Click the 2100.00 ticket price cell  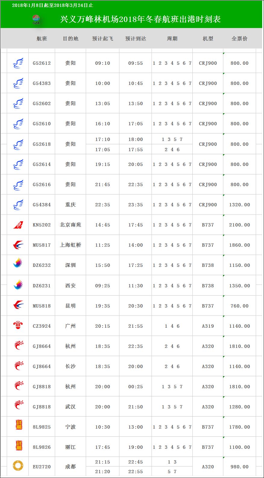click(239, 225)
